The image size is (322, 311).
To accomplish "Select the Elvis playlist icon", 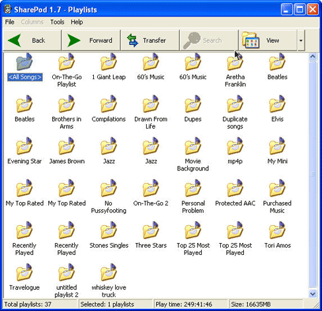I will coord(277,104).
